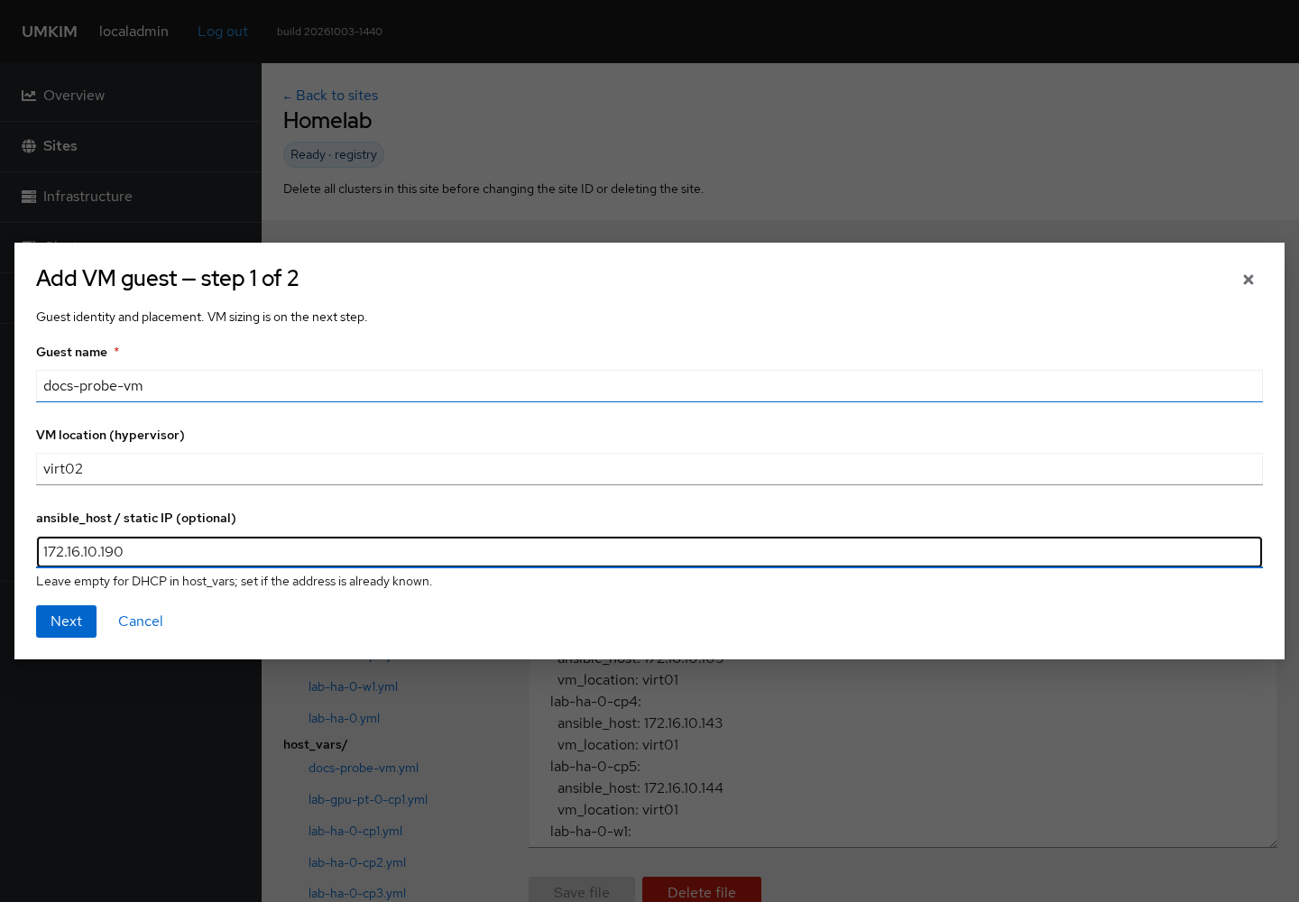Click the Log out link
Image resolution: width=1299 pixels, height=902 pixels.
[x=223, y=32]
